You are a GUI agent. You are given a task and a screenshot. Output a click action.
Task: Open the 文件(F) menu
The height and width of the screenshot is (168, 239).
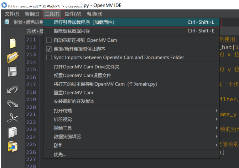tap(12, 14)
